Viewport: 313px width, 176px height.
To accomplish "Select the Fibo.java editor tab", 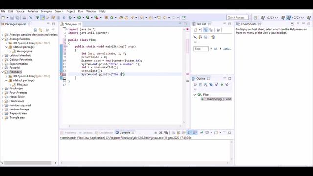I will 71,24.
